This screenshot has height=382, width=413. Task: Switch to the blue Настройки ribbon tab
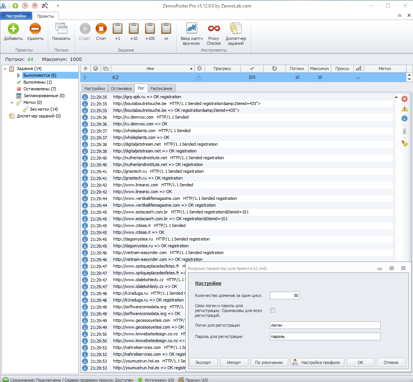16,16
